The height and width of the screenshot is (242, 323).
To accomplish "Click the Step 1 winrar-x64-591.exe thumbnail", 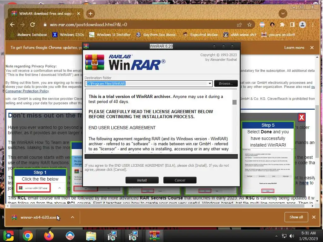I will [34, 188].
